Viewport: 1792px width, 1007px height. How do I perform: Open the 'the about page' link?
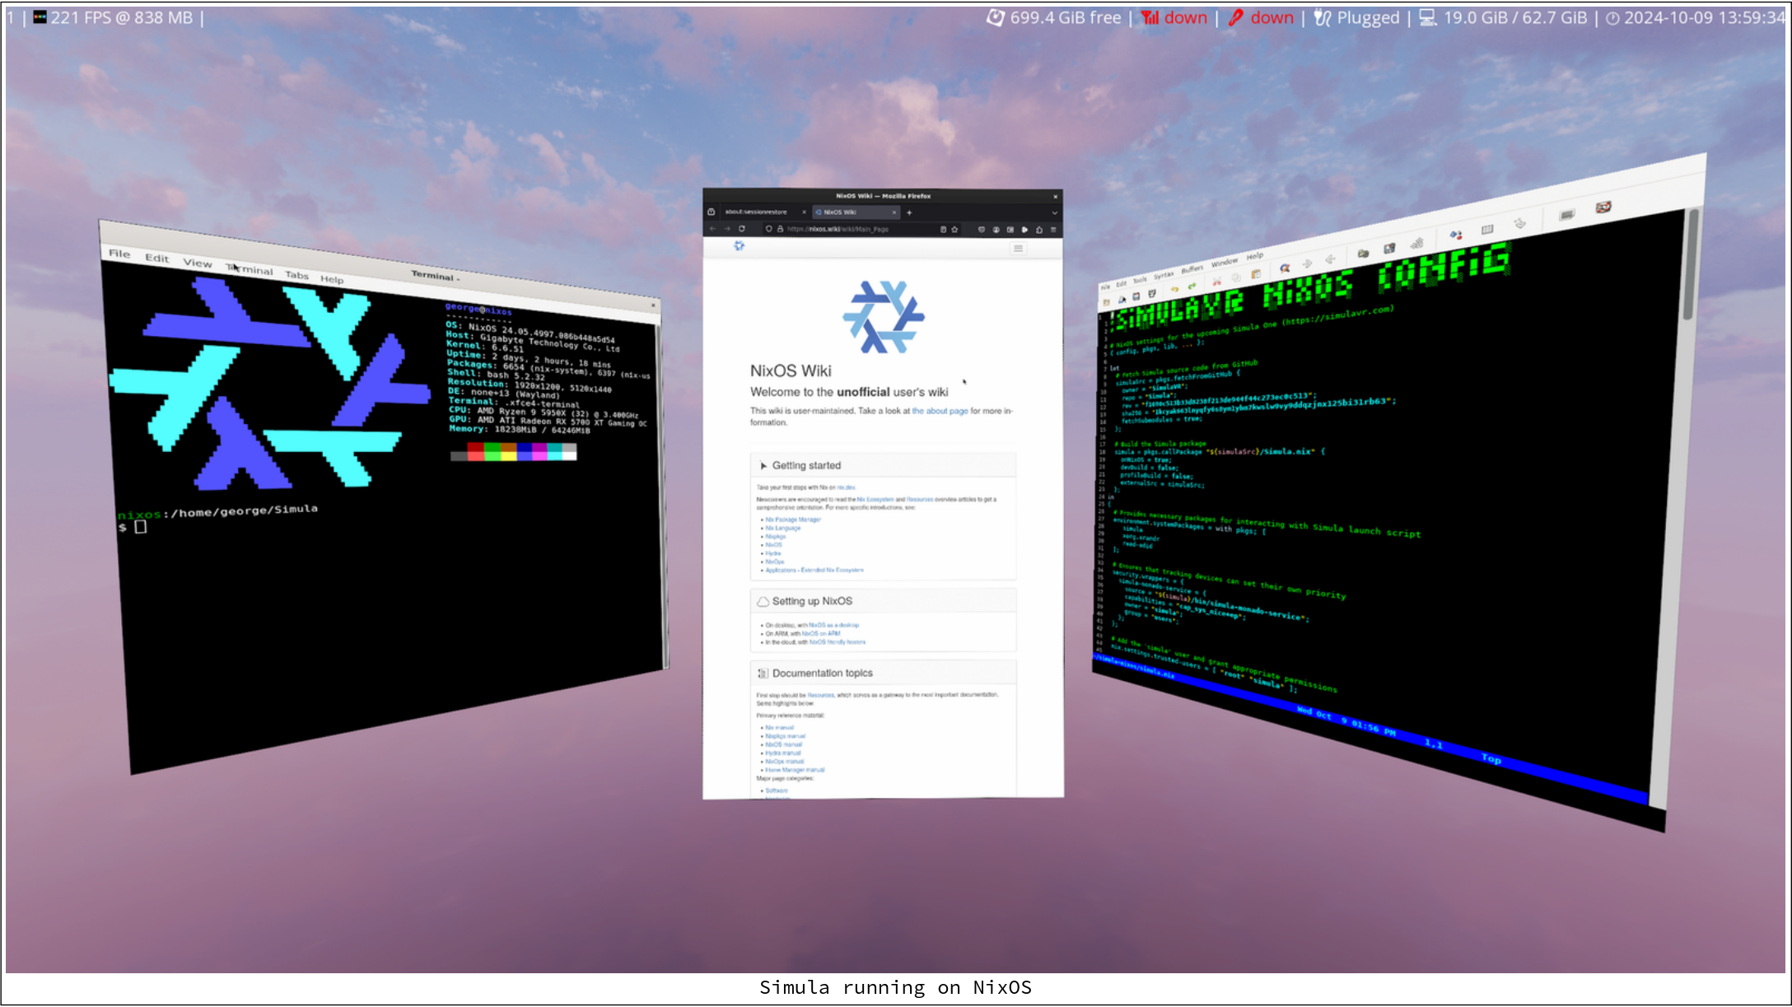[940, 411]
